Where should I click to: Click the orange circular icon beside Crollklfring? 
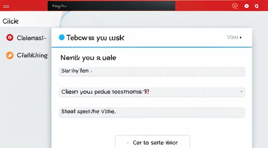10,55
